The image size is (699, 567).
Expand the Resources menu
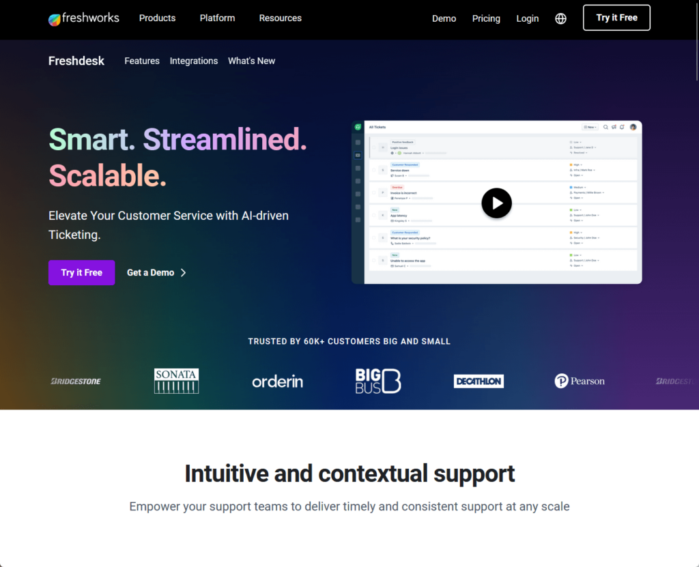281,18
